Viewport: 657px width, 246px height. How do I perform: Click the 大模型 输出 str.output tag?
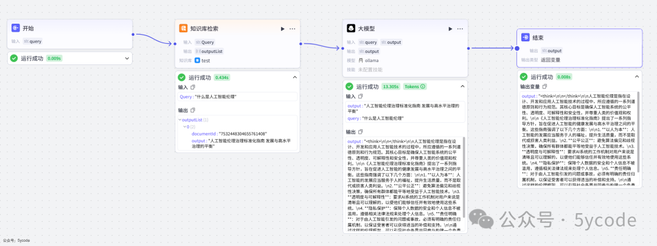tap(369, 52)
